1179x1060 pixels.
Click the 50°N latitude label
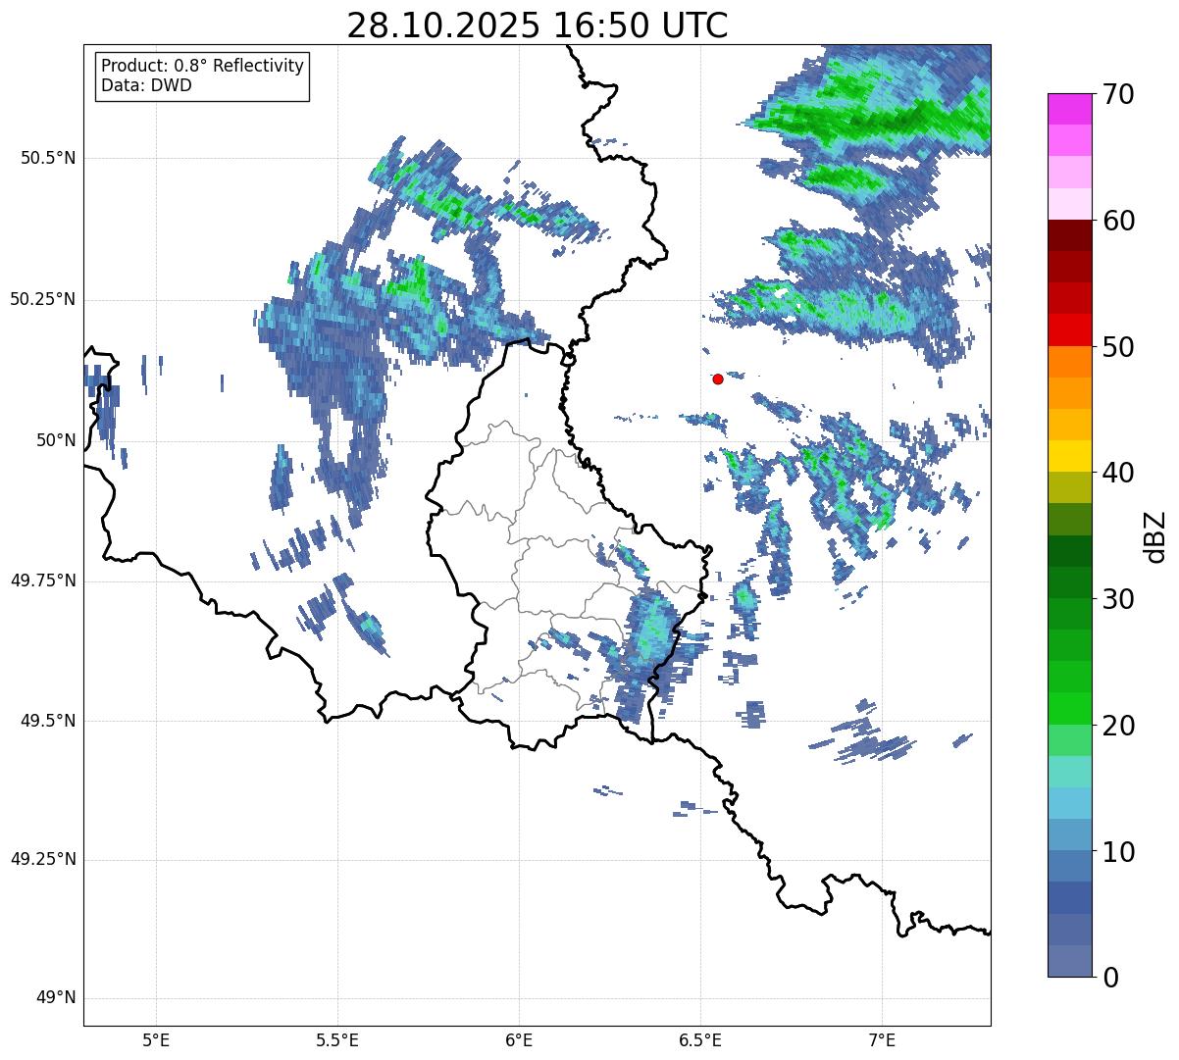tap(56, 440)
